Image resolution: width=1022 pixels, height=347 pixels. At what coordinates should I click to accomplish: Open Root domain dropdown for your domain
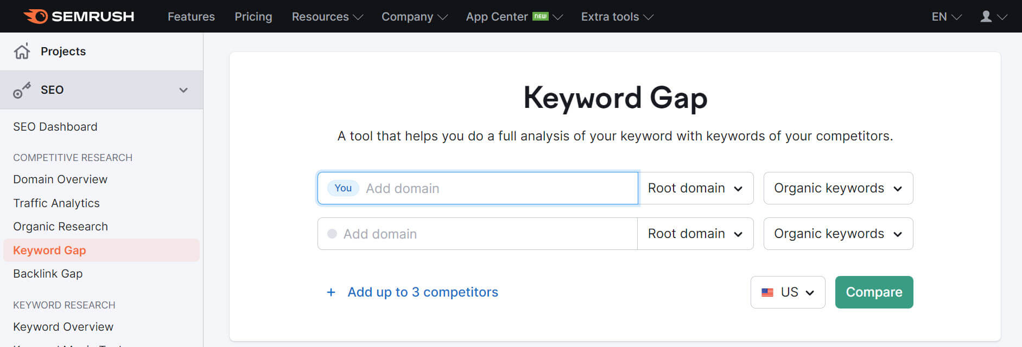pyautogui.click(x=695, y=188)
